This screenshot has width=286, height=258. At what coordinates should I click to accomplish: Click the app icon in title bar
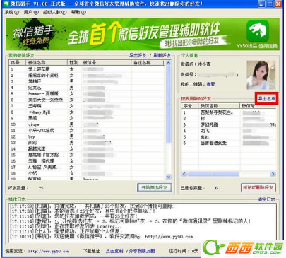pos(6,4)
